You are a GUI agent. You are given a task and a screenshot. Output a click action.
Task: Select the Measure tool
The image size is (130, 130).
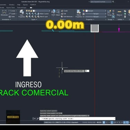[x=119, y=13]
